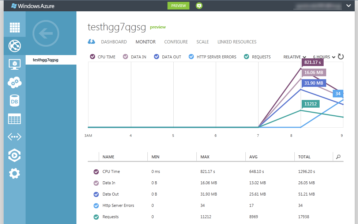Uncheck the Http Server Errors row checkmark
Screen dimensions: 358x224
[96, 205]
